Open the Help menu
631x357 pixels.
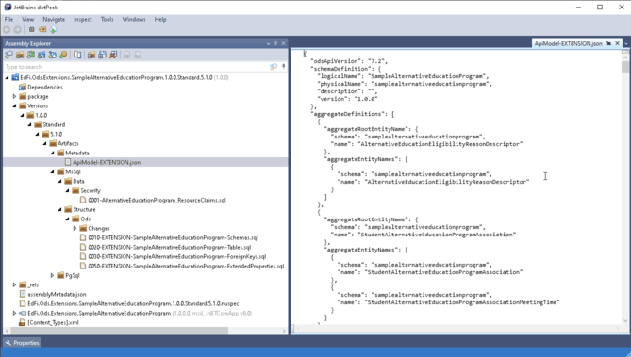160,19
